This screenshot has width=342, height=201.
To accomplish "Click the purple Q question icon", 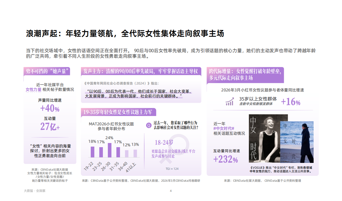I will 149,125.
